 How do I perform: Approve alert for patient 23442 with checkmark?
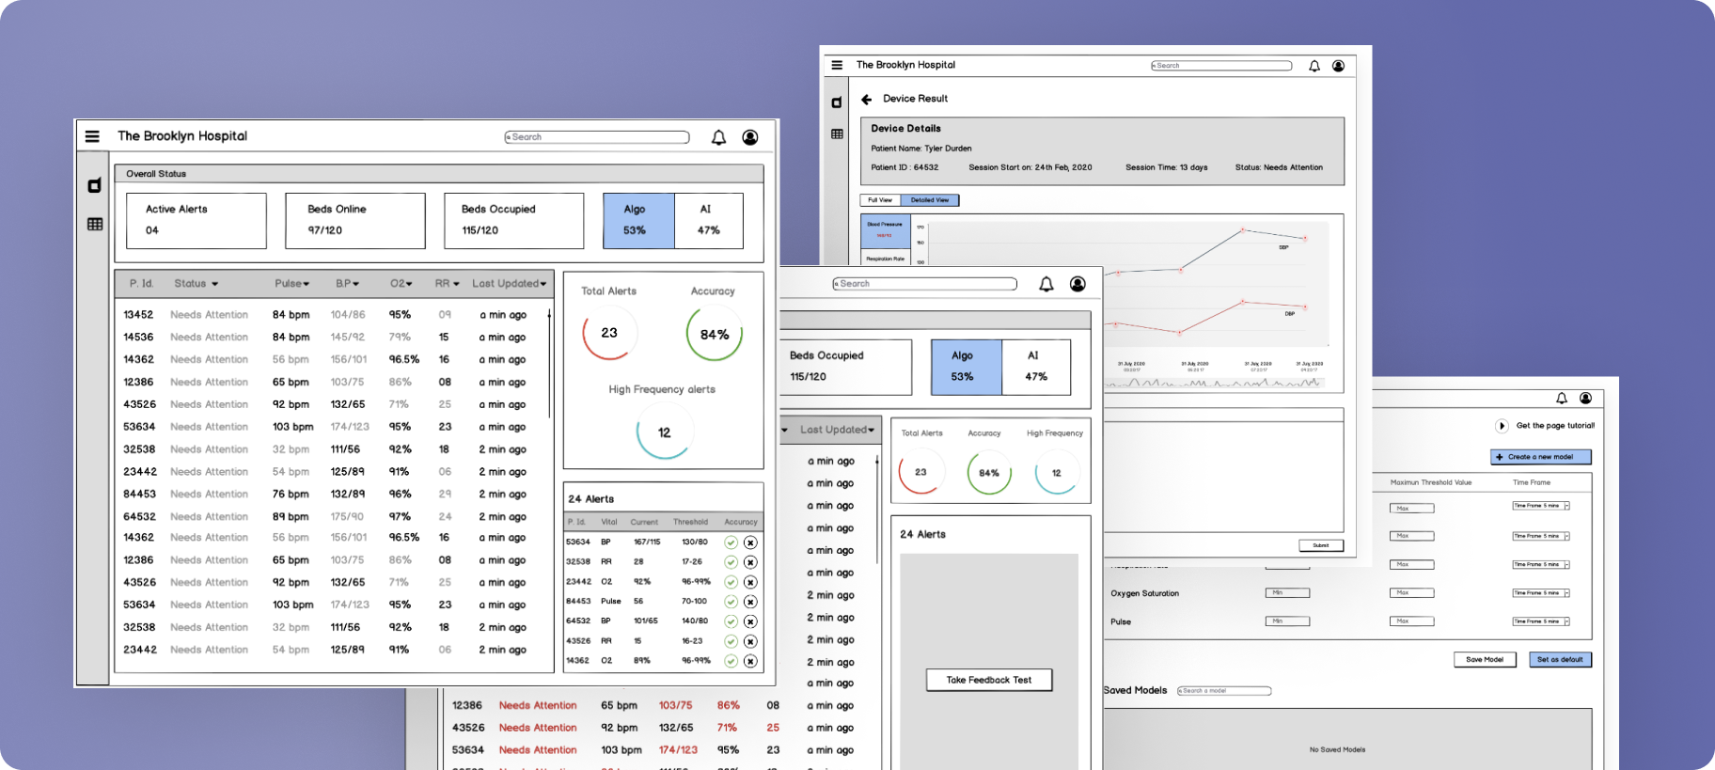pyautogui.click(x=731, y=582)
